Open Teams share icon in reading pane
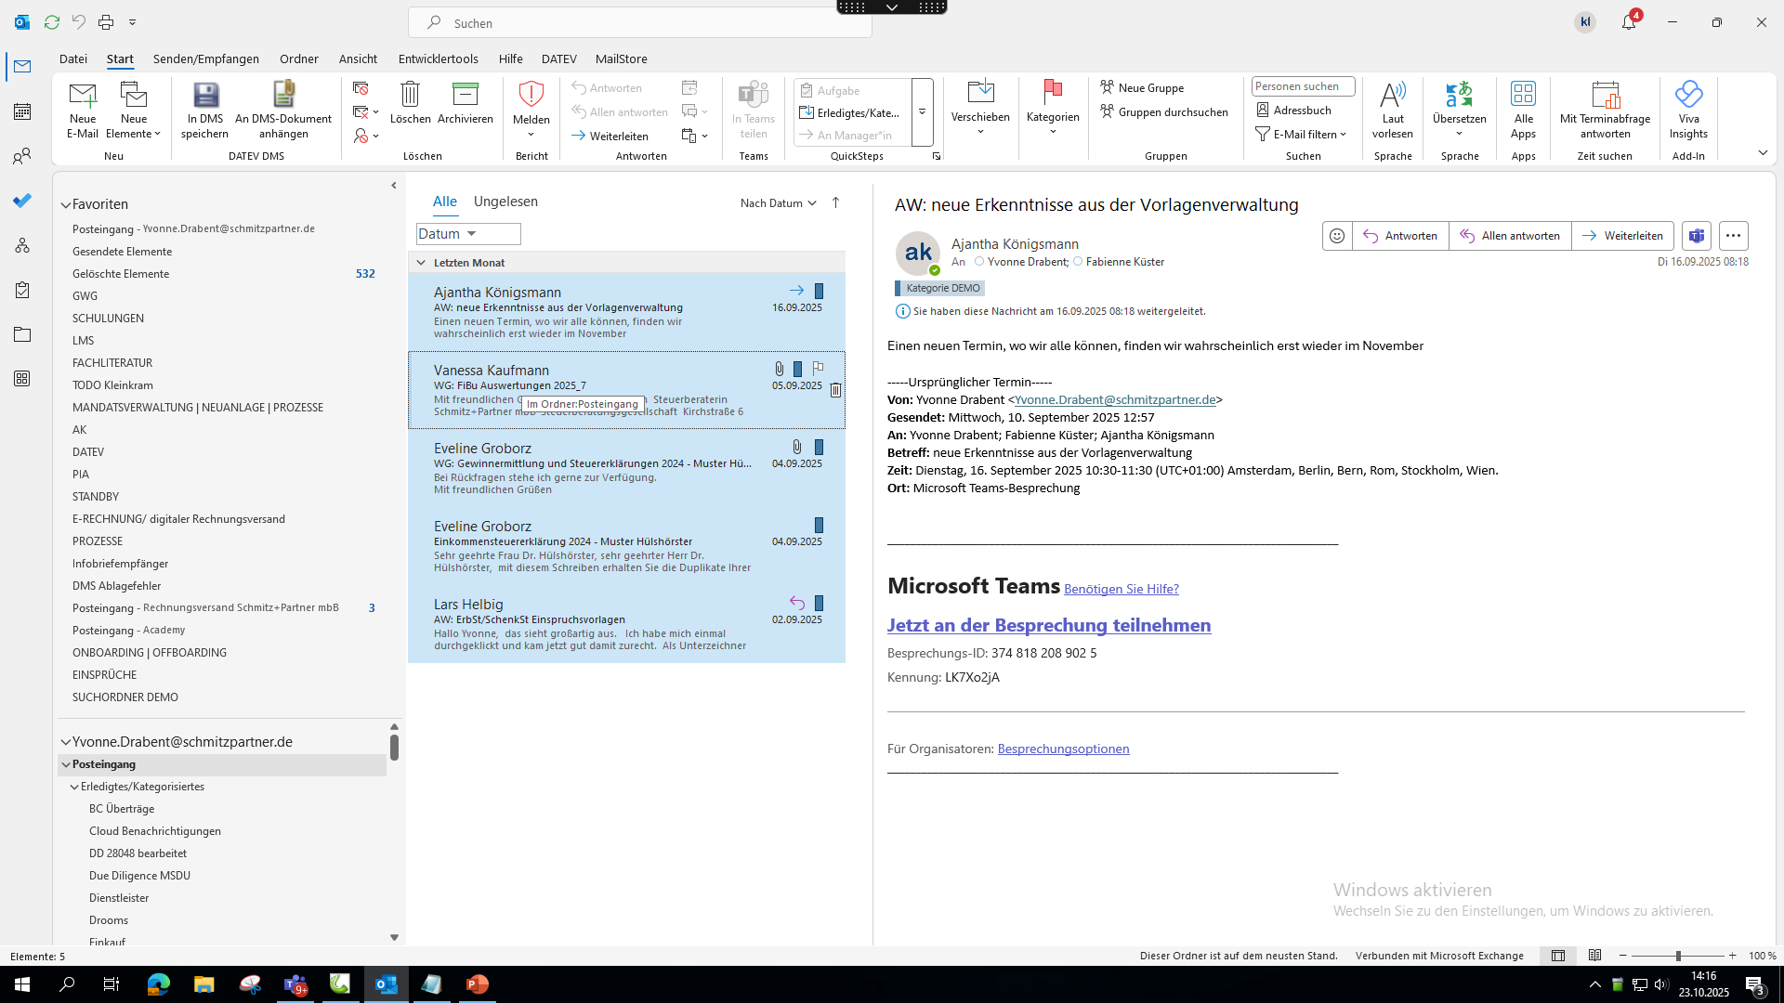Viewport: 1784px width, 1003px height. (x=1697, y=236)
